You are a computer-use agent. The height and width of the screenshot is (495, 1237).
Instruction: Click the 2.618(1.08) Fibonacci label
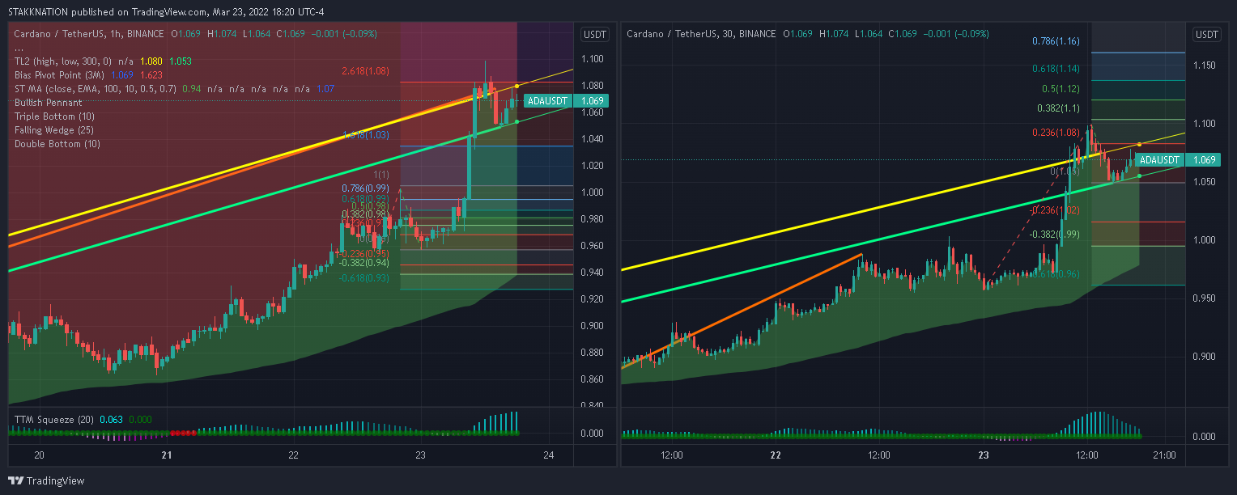coord(365,71)
